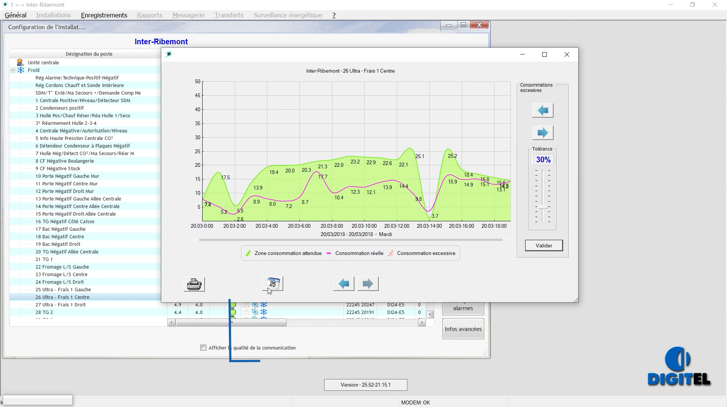Select 1 Centrale Positive/Niveau/Détecteur SDM
The height and width of the screenshot is (407, 727).
coord(83,100)
